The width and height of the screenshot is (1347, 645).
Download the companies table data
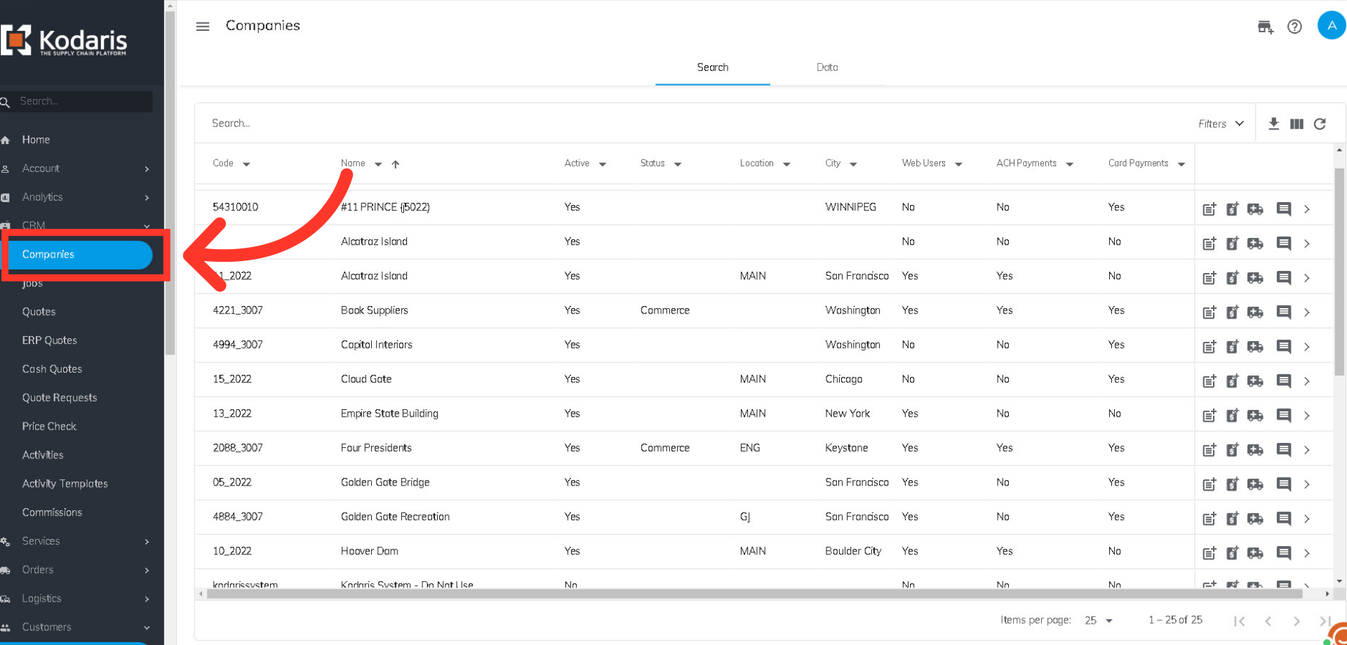point(1273,124)
